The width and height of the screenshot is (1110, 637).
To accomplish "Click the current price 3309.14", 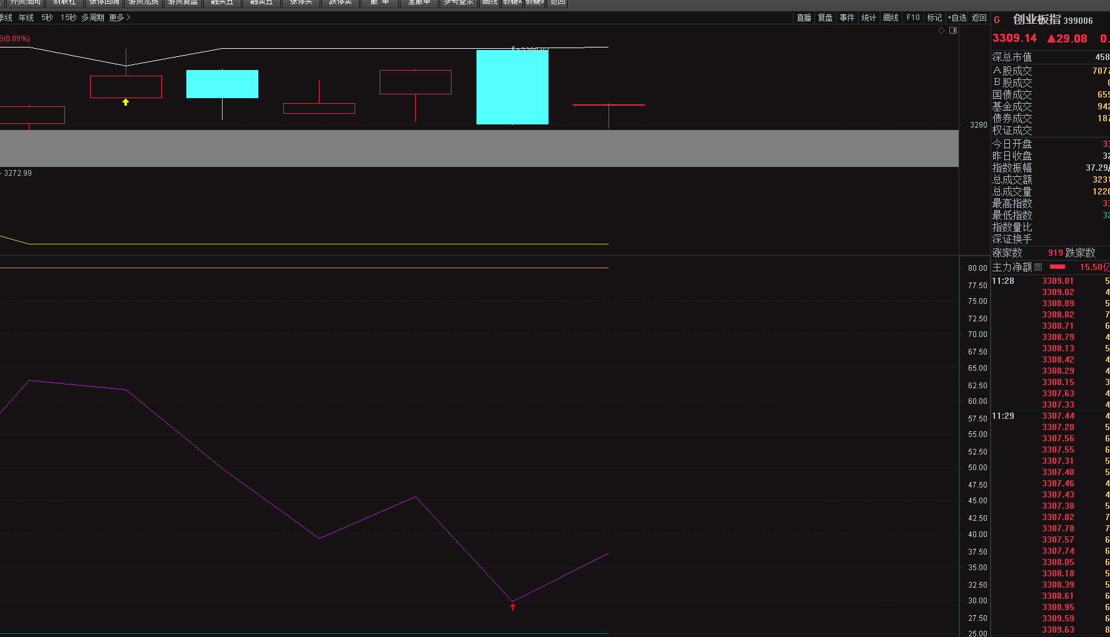I will [1014, 38].
